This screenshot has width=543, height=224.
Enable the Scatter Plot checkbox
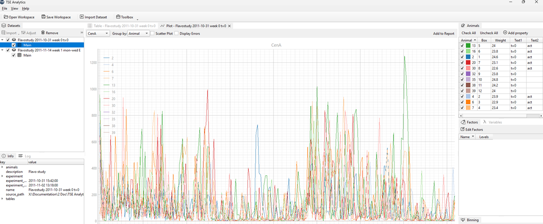[x=152, y=33]
